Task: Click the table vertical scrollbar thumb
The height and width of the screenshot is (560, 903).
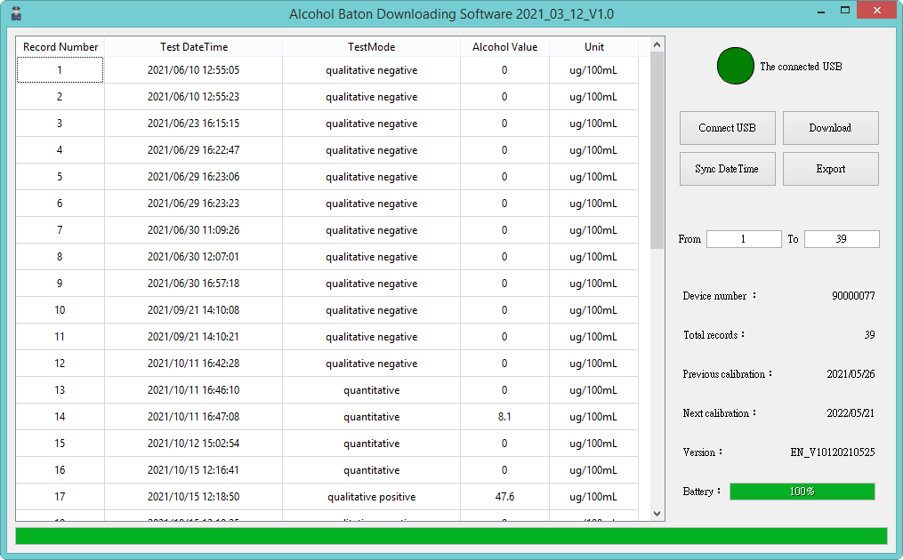Action: pyautogui.click(x=657, y=150)
